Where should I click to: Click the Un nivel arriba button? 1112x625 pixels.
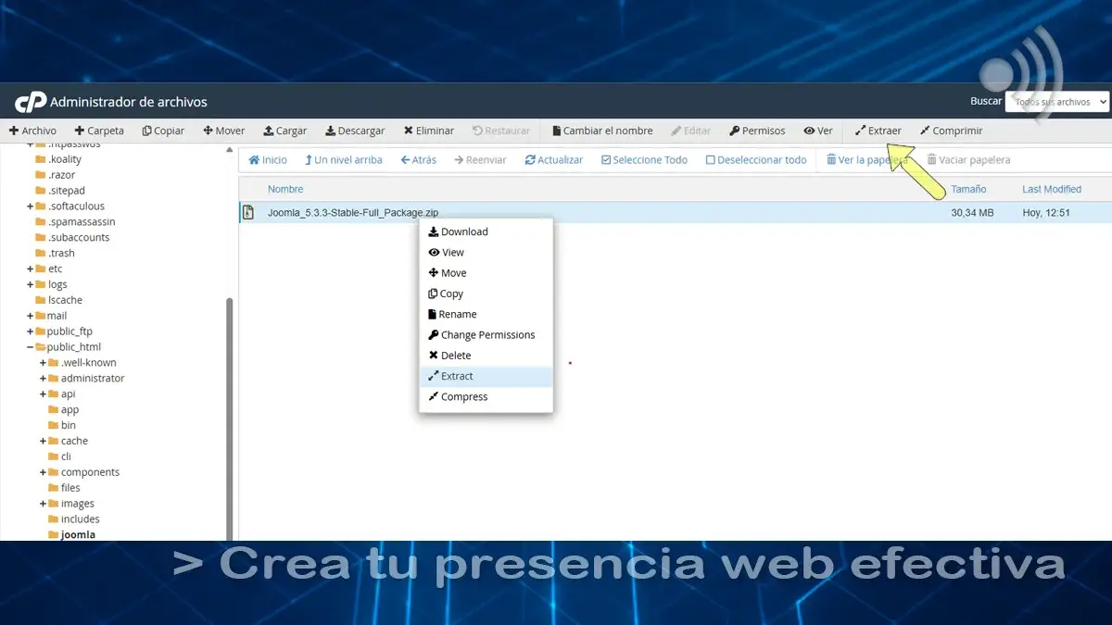click(x=344, y=159)
